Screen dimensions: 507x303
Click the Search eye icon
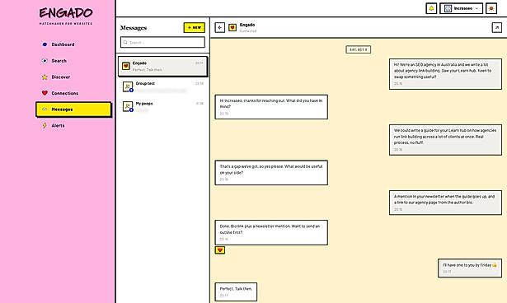(45, 60)
